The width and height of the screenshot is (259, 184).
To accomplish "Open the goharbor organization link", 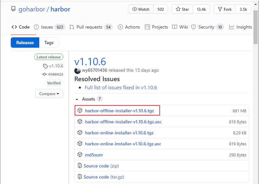I will click(32, 9).
